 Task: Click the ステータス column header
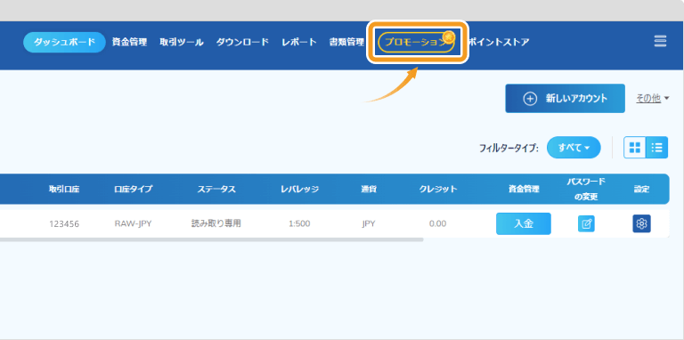[216, 190]
